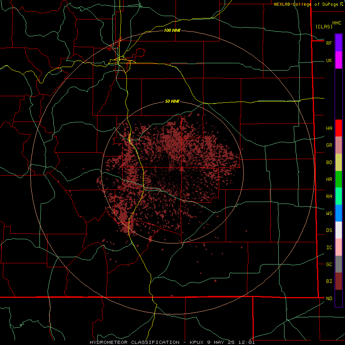Click the 50 NMI range ring label
Screen dimensions: 345x345
(x=172, y=101)
